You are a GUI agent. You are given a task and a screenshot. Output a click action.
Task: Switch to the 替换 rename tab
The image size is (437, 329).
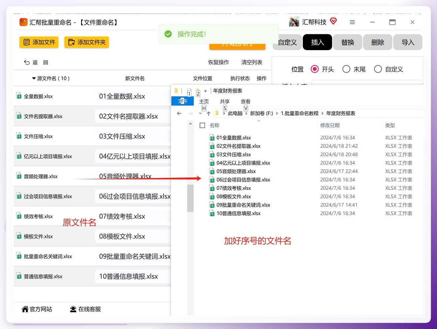[x=348, y=42]
